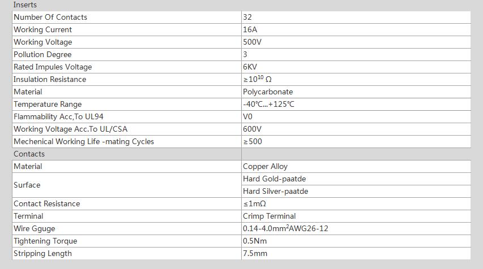483x269 pixels.
Task: Click the temperature range value -40℃...+125℃
Action: pos(268,104)
